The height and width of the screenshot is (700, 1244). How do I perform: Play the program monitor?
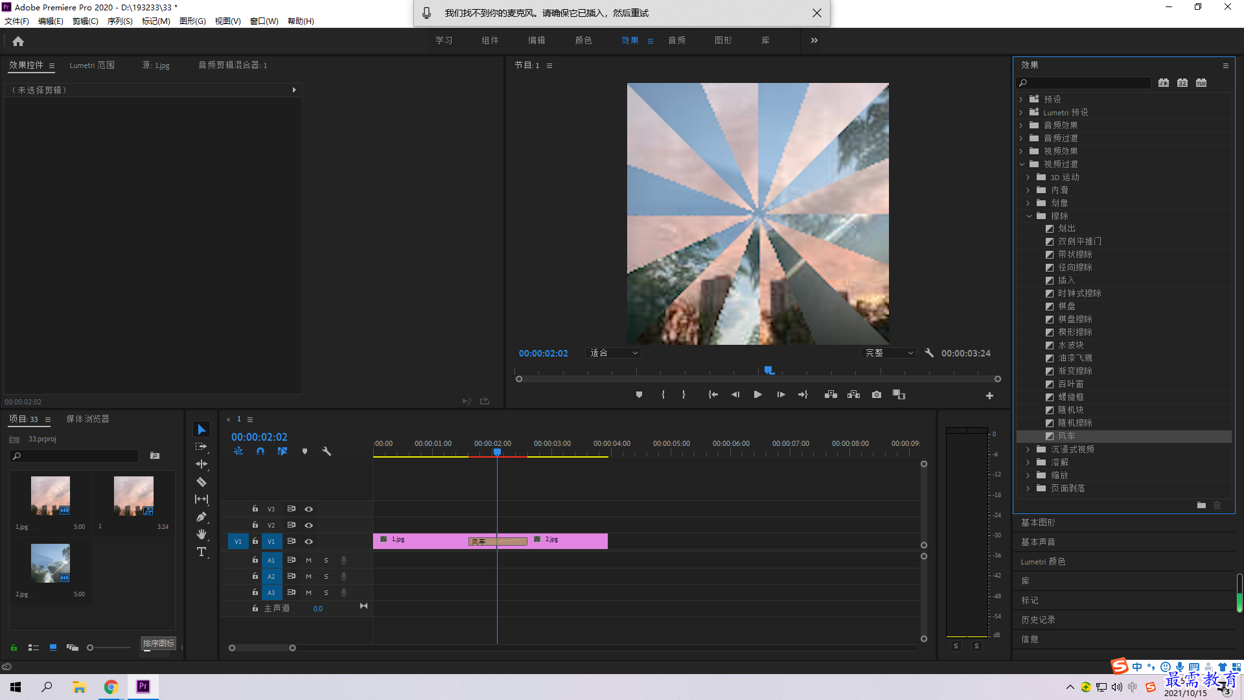coord(757,395)
